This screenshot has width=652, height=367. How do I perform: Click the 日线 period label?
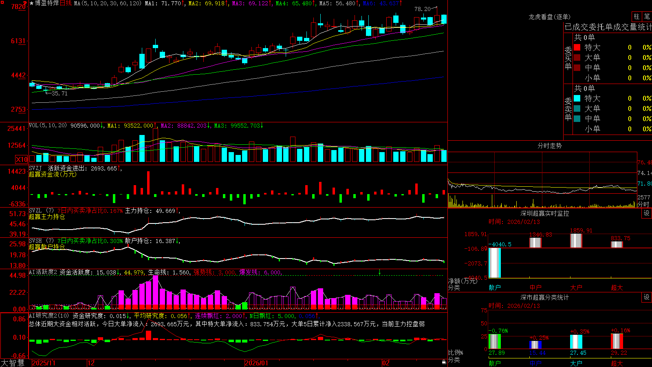(x=66, y=3)
